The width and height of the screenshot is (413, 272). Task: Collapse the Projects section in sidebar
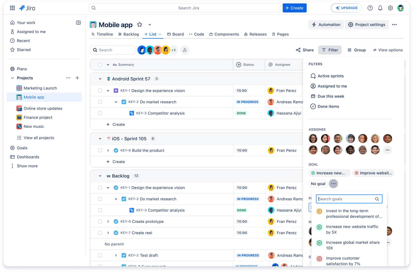(x=12, y=78)
